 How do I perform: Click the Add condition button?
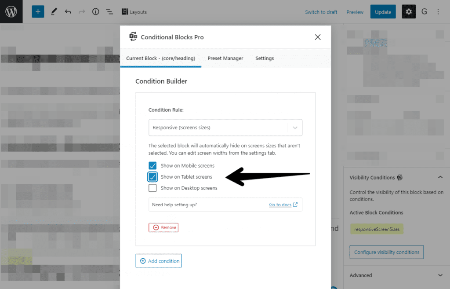click(x=159, y=261)
